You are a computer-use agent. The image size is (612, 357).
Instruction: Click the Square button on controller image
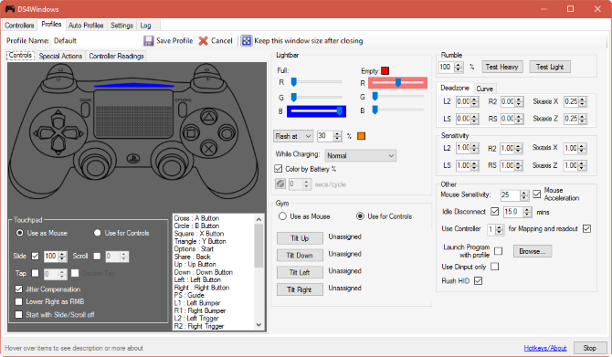[x=191, y=133]
